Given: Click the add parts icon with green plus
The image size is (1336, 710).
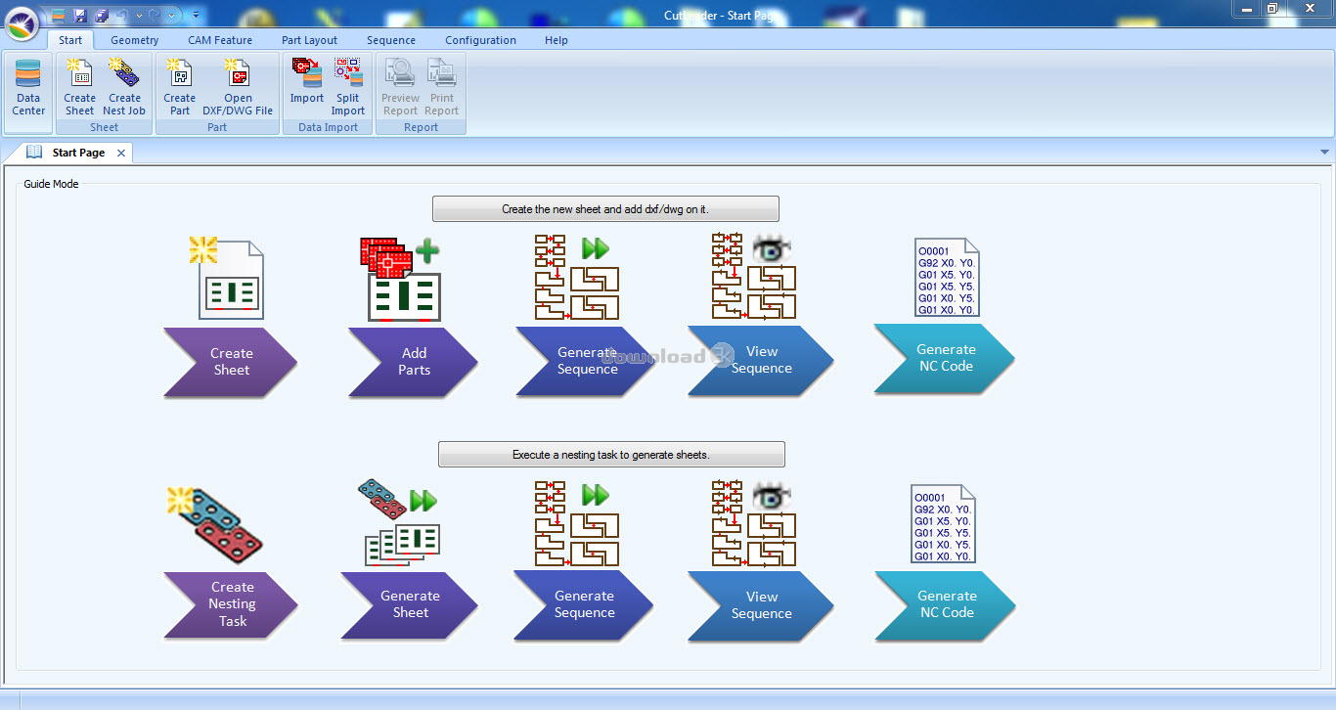Looking at the screenshot, I should pos(401,279).
